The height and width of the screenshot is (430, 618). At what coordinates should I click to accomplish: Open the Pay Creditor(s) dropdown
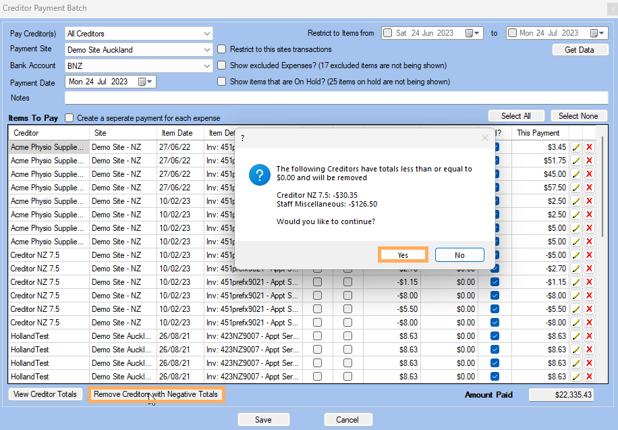click(205, 32)
